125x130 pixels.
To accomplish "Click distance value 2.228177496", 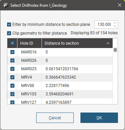I will 57,86.
